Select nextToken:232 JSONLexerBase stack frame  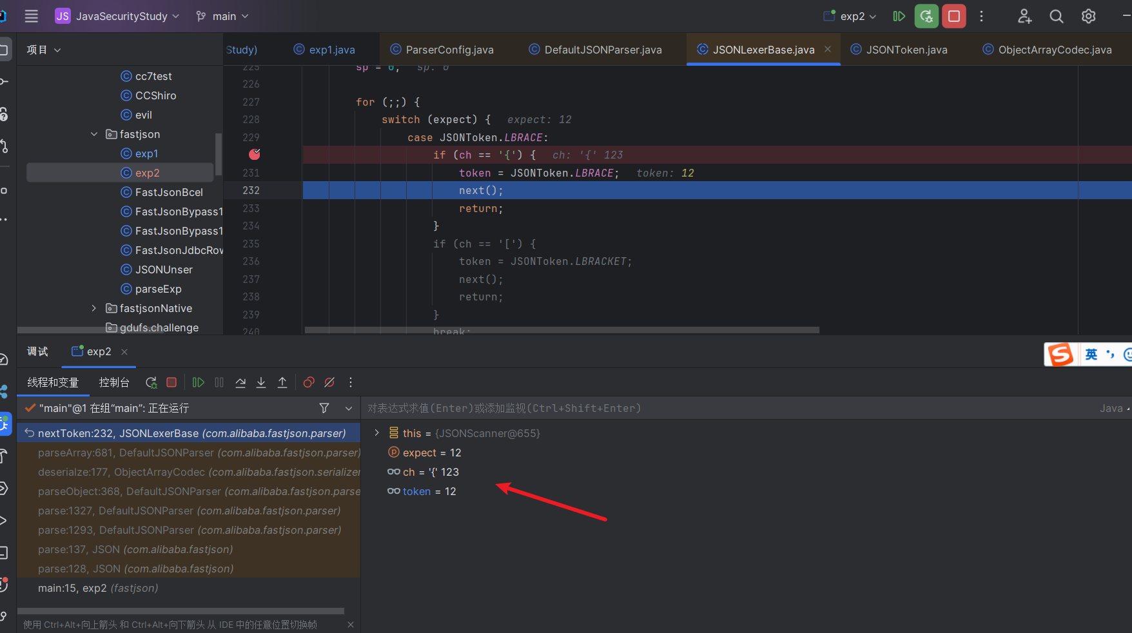coord(189,433)
